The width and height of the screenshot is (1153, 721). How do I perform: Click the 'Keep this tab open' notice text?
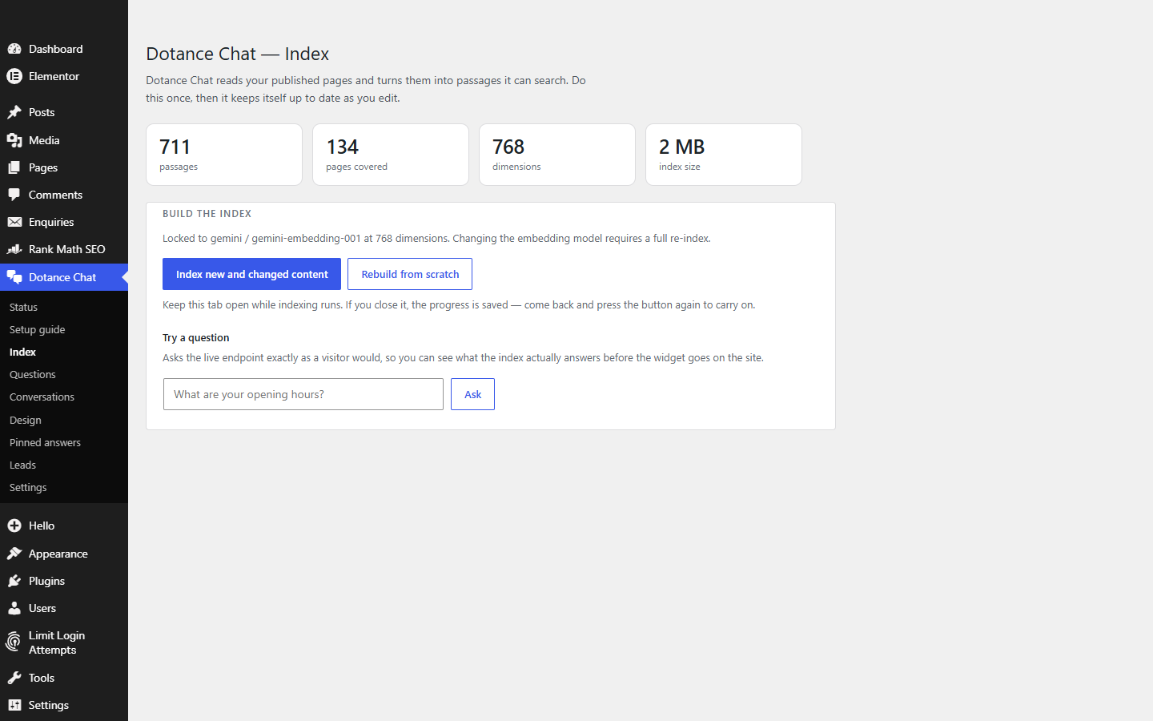point(459,305)
